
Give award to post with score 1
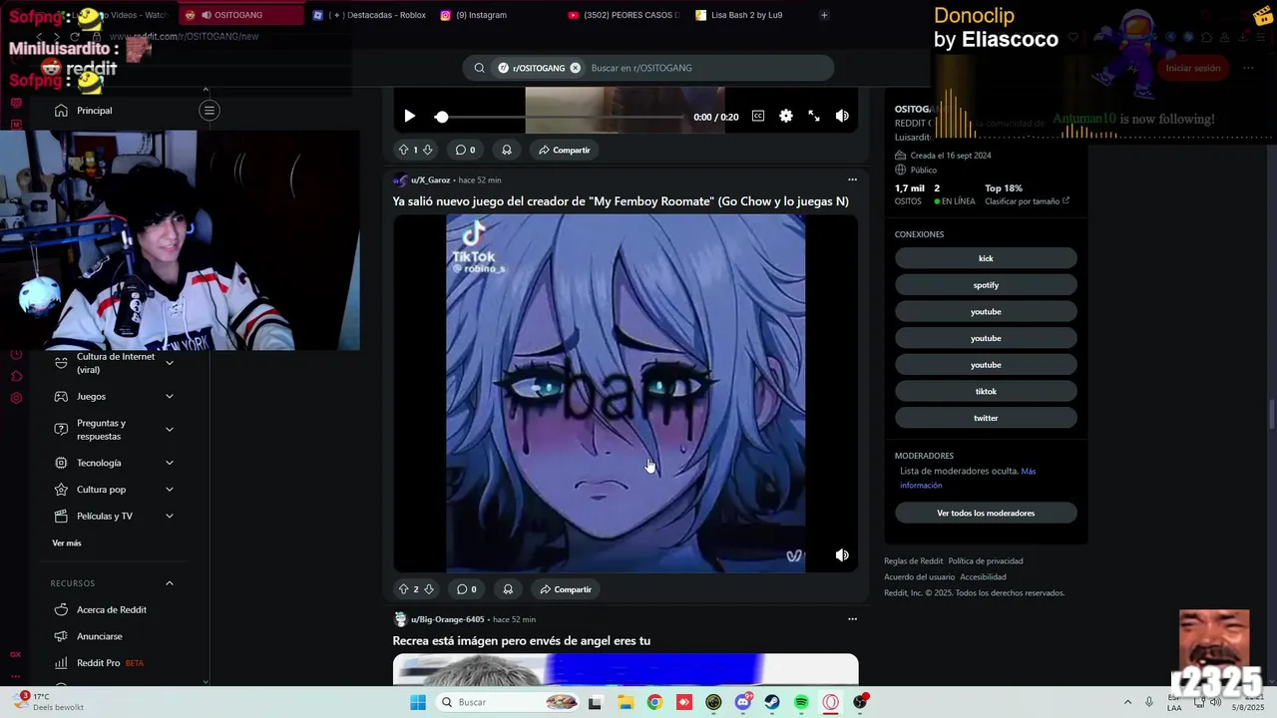[x=507, y=150]
